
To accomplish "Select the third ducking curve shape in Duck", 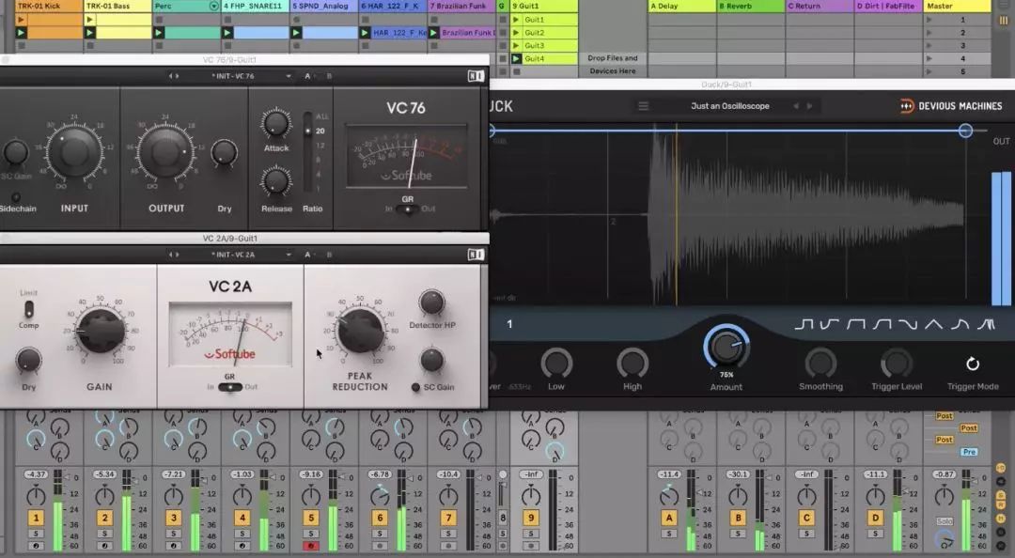I will tap(856, 324).
